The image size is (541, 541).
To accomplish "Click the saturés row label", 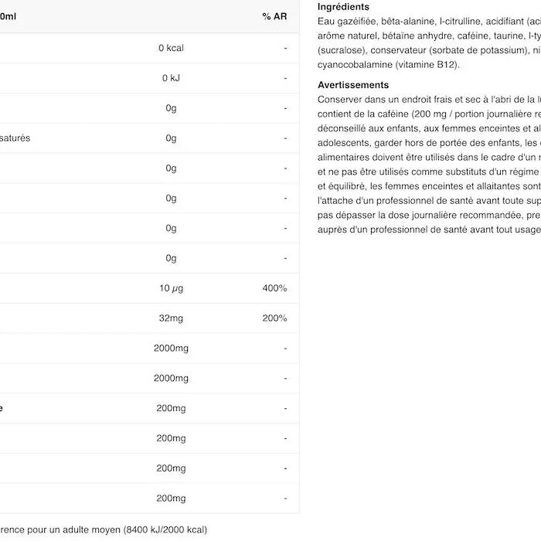I will [x=15, y=138].
